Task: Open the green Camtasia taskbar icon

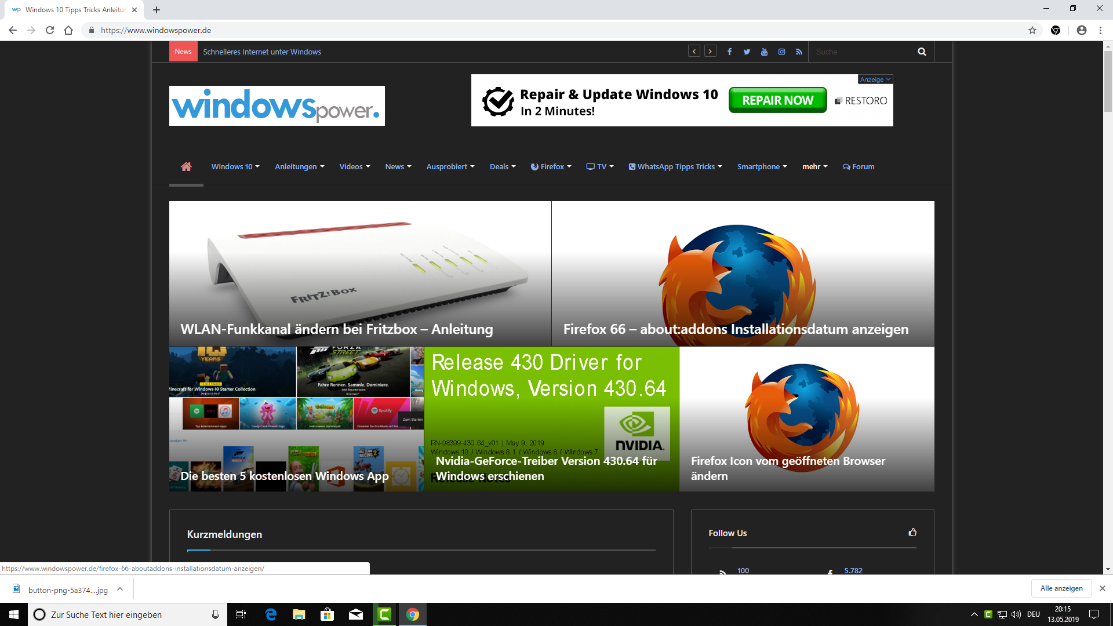Action: [384, 614]
